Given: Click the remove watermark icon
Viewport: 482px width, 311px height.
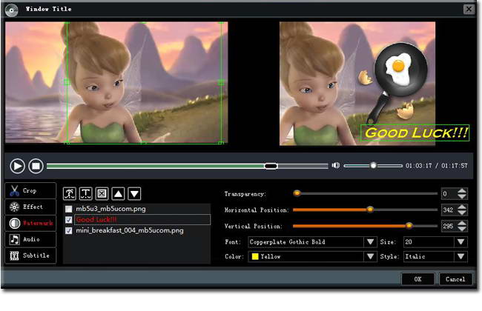Looking at the screenshot, I should pos(102,194).
